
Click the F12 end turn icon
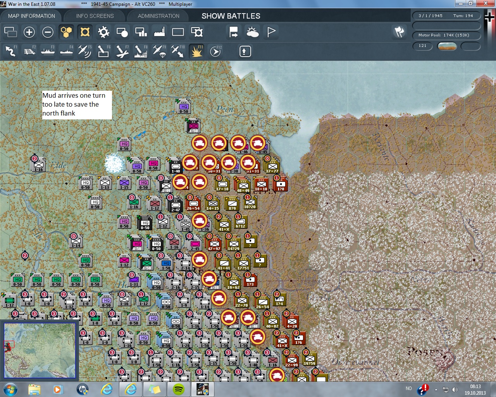pyautogui.click(x=215, y=51)
